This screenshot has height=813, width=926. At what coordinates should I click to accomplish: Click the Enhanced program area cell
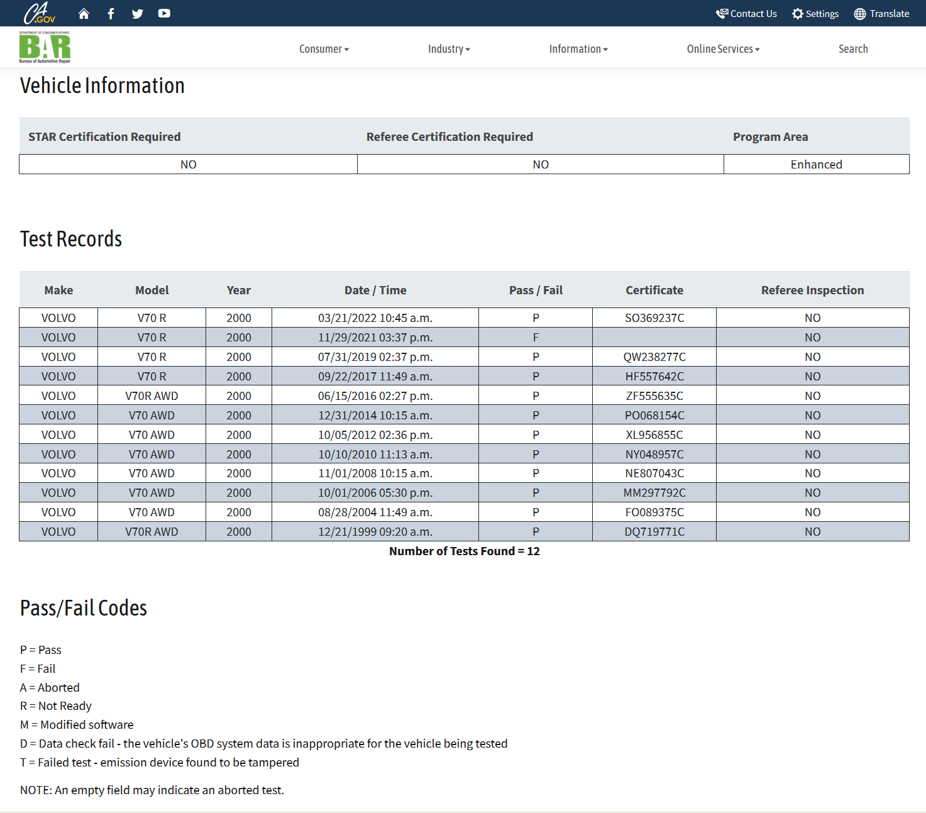pyautogui.click(x=816, y=165)
